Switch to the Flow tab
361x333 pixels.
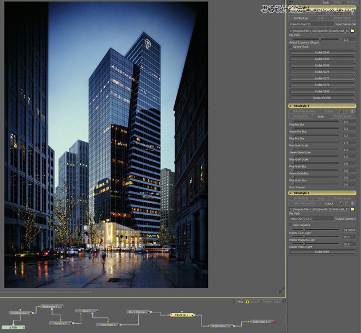(x=240, y=301)
